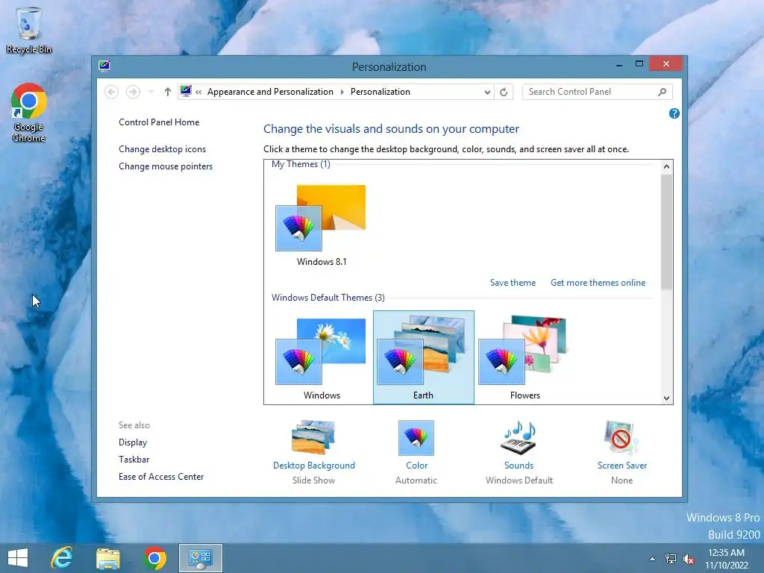Screen dimensions: 764x573
Task: Click the Screen Saver text link
Action: [x=622, y=466]
